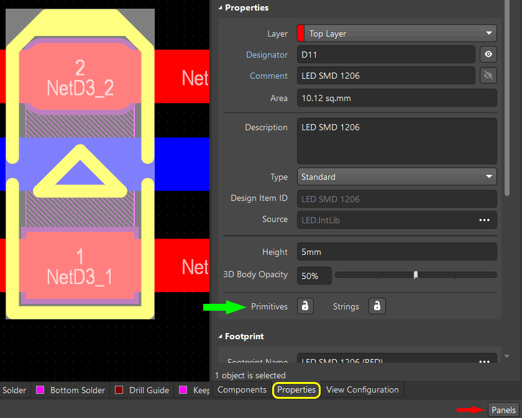
Task: Click the Height input field
Action: (x=396, y=252)
